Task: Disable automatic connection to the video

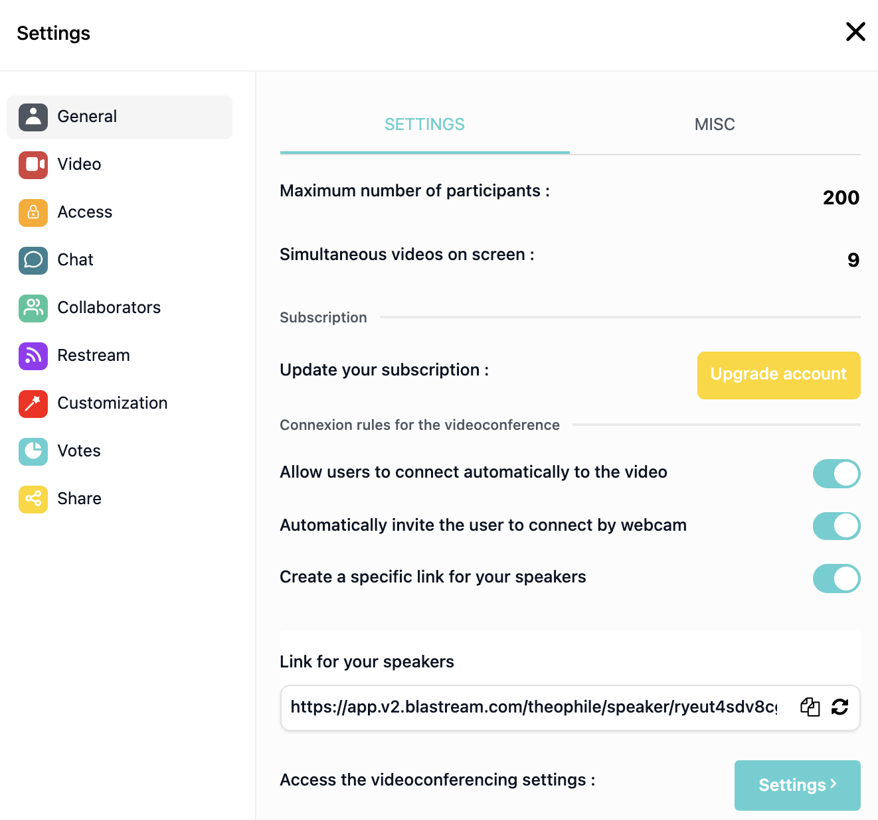Action: tap(836, 474)
